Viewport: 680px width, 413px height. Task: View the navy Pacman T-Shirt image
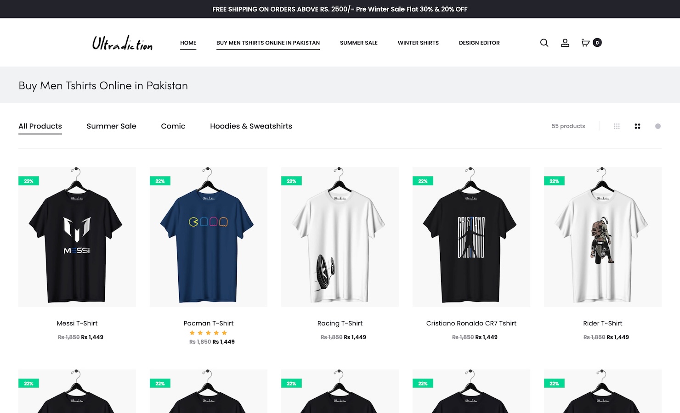[x=209, y=237]
